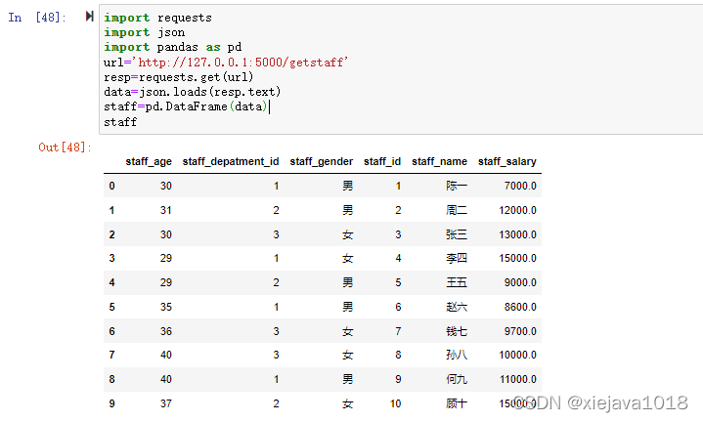Click the staff_depatment_id column header
703x422 pixels.
click(231, 162)
